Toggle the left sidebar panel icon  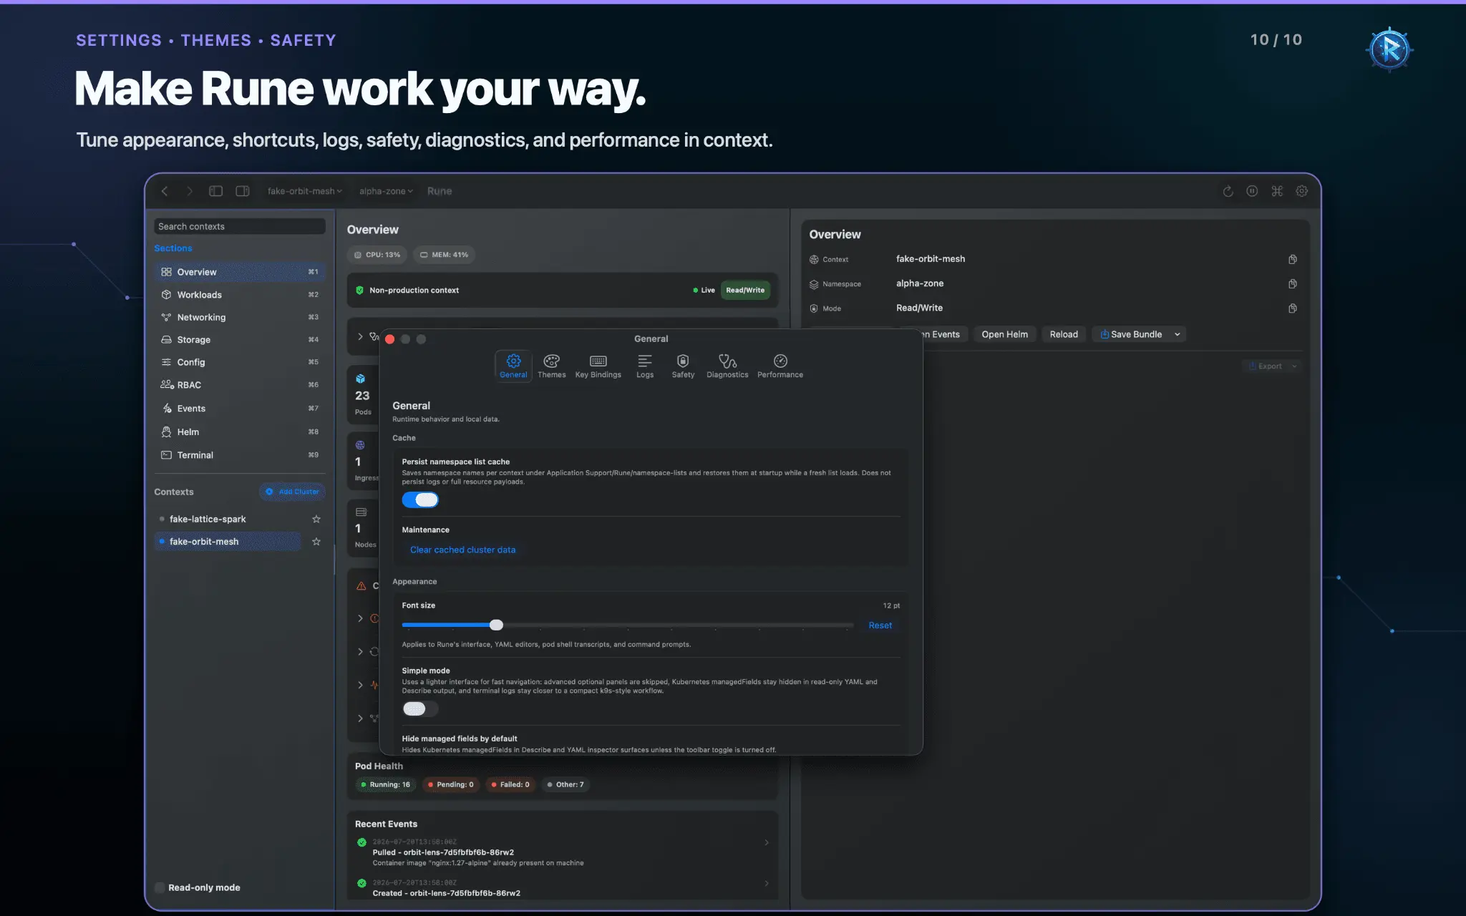pyautogui.click(x=215, y=191)
